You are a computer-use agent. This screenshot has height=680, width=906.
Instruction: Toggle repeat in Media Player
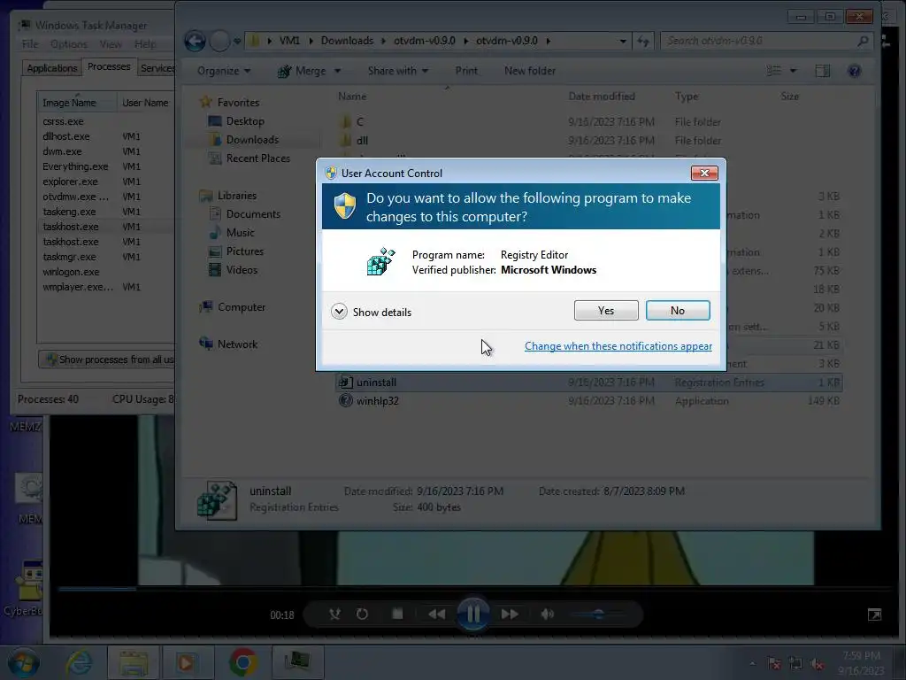pos(362,614)
